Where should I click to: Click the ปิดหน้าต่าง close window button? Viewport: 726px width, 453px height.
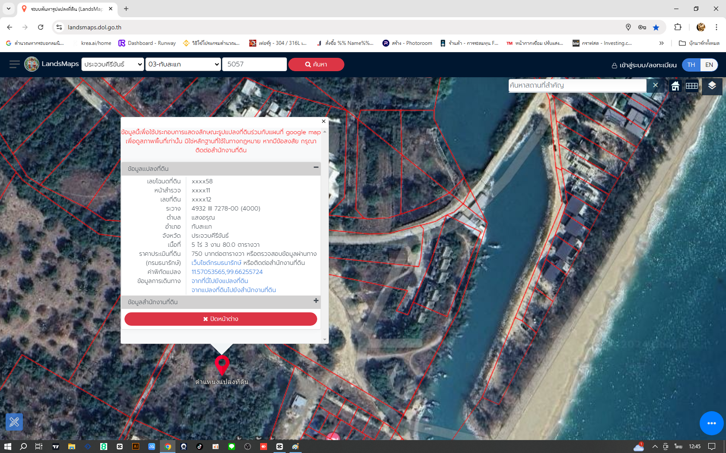(220, 319)
